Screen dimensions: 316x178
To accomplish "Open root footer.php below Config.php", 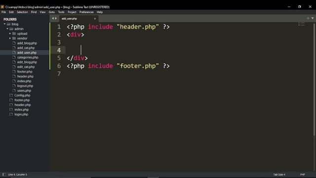I will 22,100.
